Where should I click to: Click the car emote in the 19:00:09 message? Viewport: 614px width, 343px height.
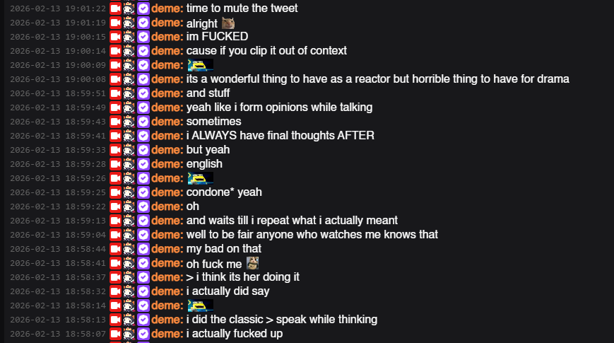tap(201, 65)
